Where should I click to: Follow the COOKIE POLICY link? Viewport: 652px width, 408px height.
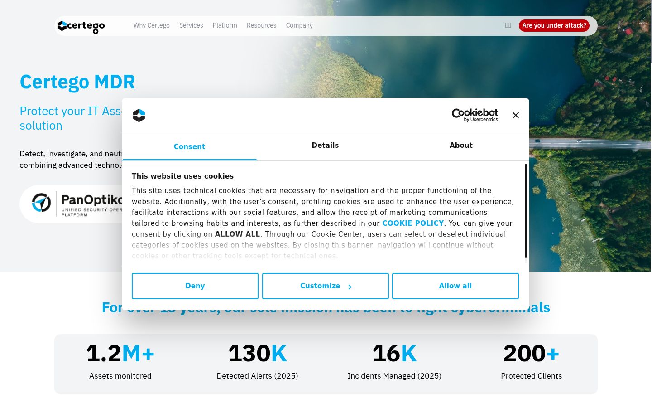click(413, 223)
